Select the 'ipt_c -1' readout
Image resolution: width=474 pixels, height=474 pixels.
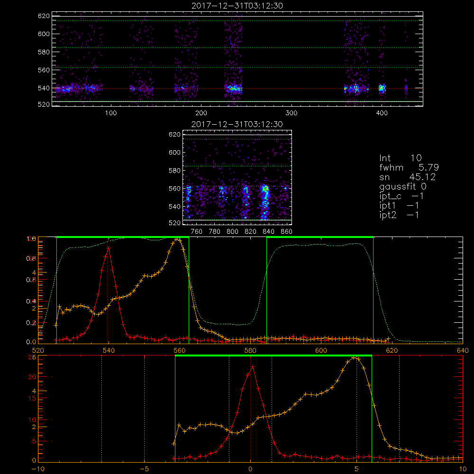click(401, 196)
